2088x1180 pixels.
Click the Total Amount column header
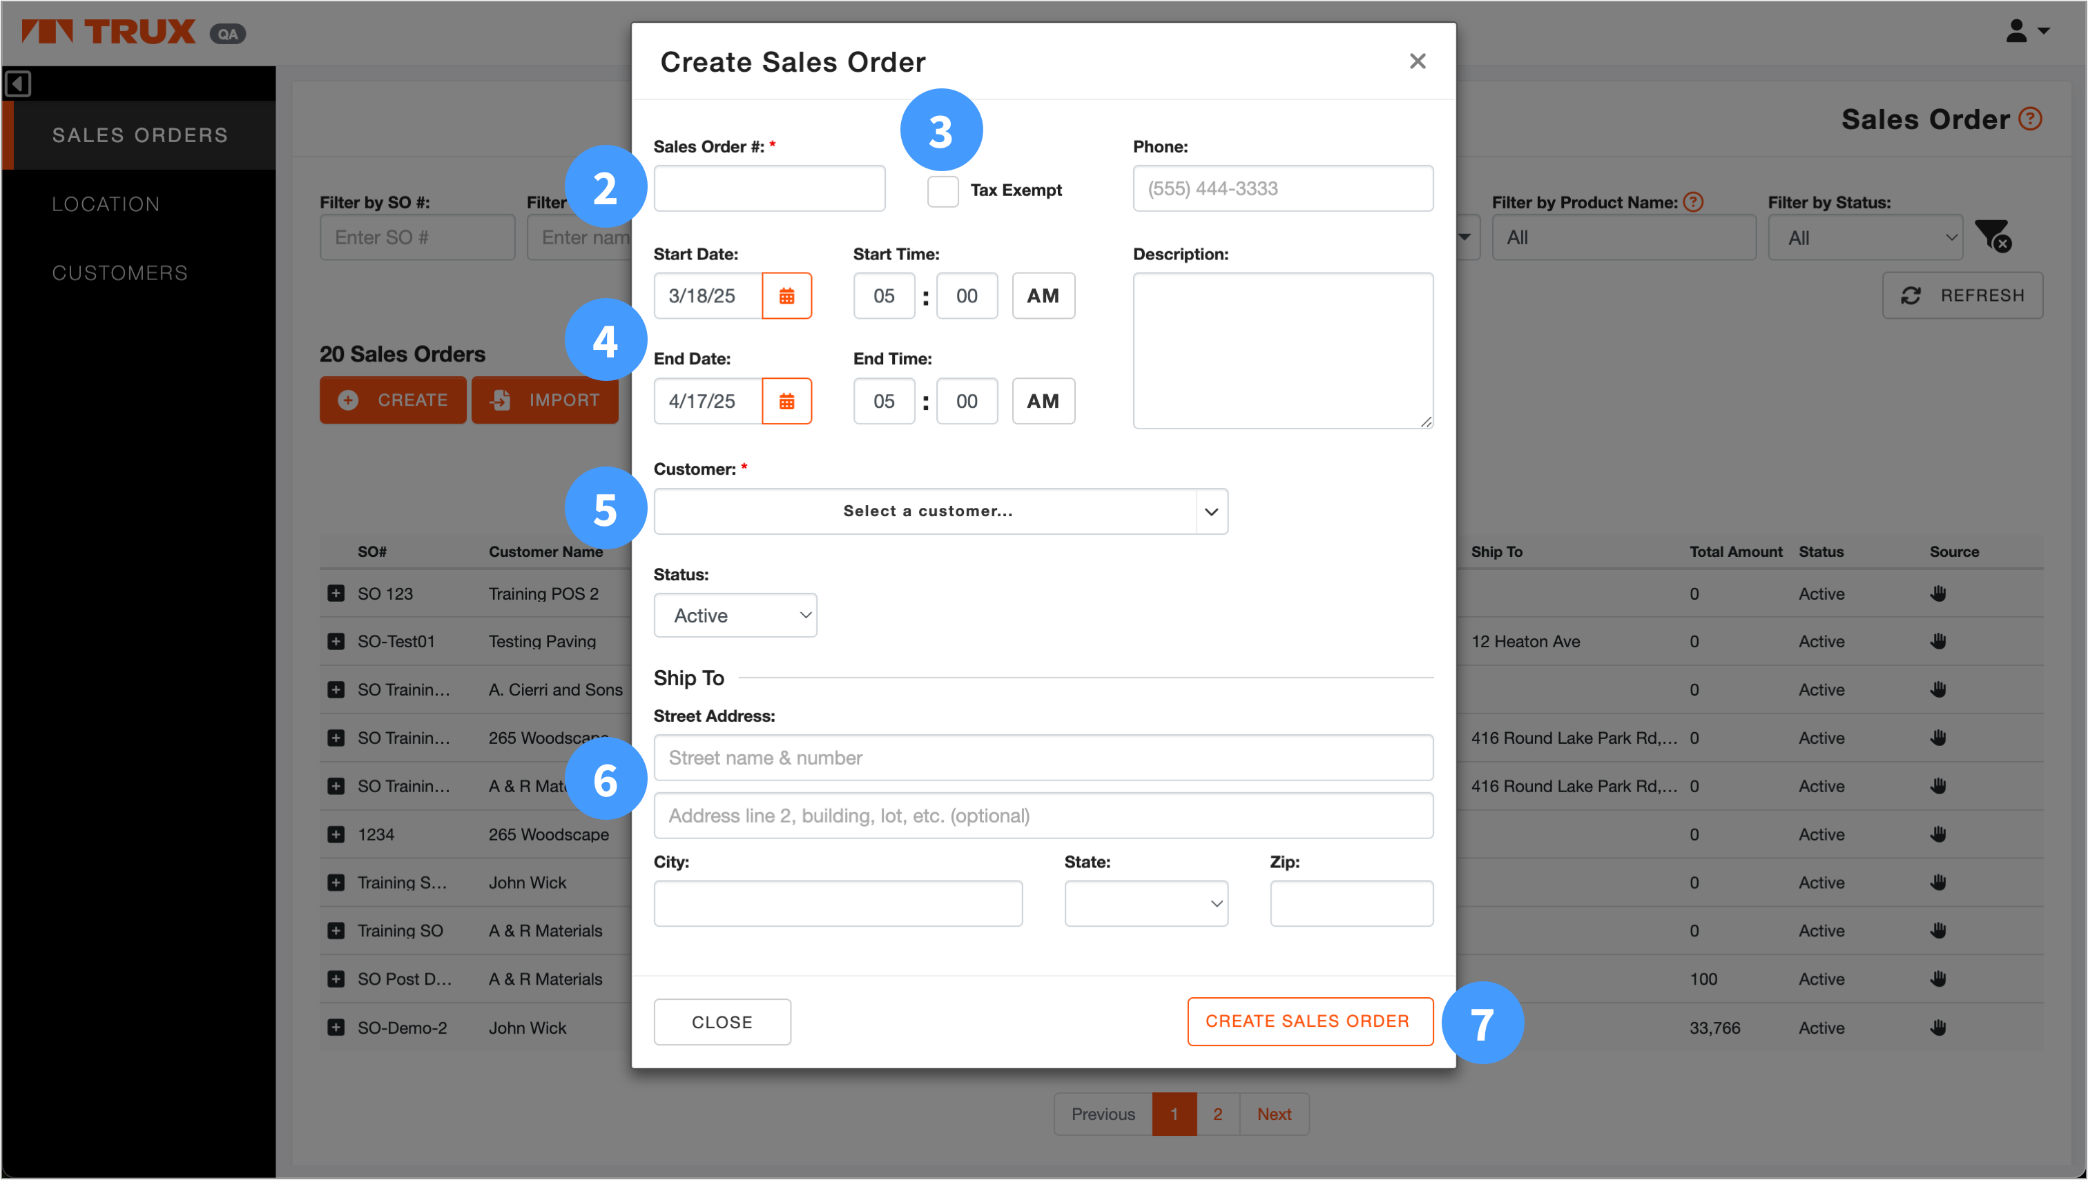(x=1735, y=552)
